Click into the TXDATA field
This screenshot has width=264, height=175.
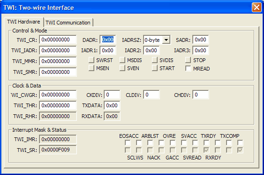tap(112, 105)
